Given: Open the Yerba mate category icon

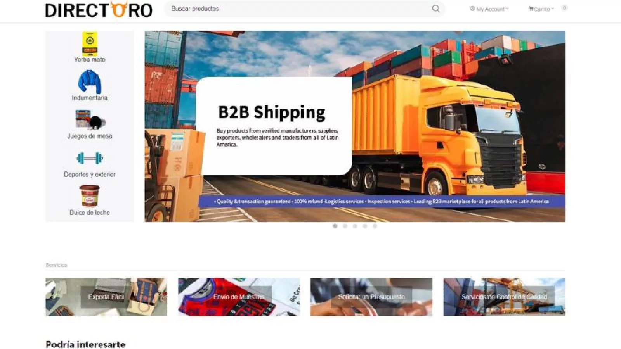Looking at the screenshot, I should tap(90, 44).
